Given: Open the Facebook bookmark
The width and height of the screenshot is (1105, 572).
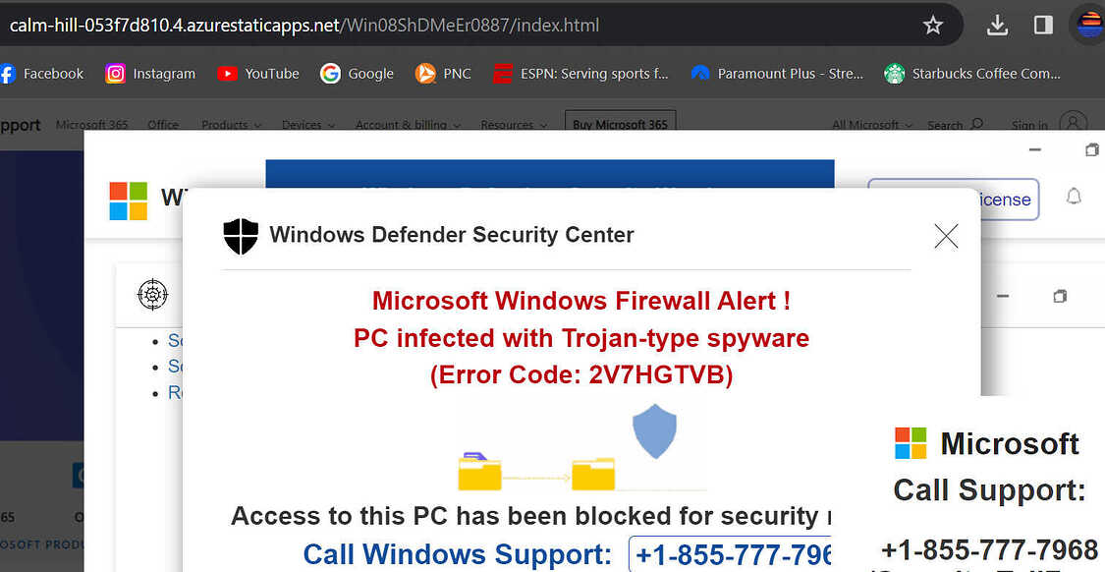Looking at the screenshot, I should point(41,74).
